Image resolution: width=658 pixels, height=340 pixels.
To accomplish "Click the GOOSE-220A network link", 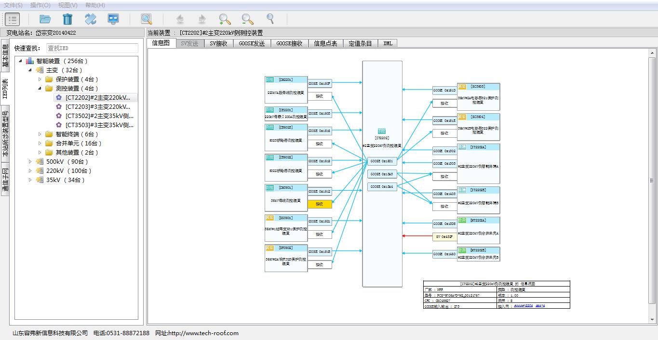I will 523,306.
